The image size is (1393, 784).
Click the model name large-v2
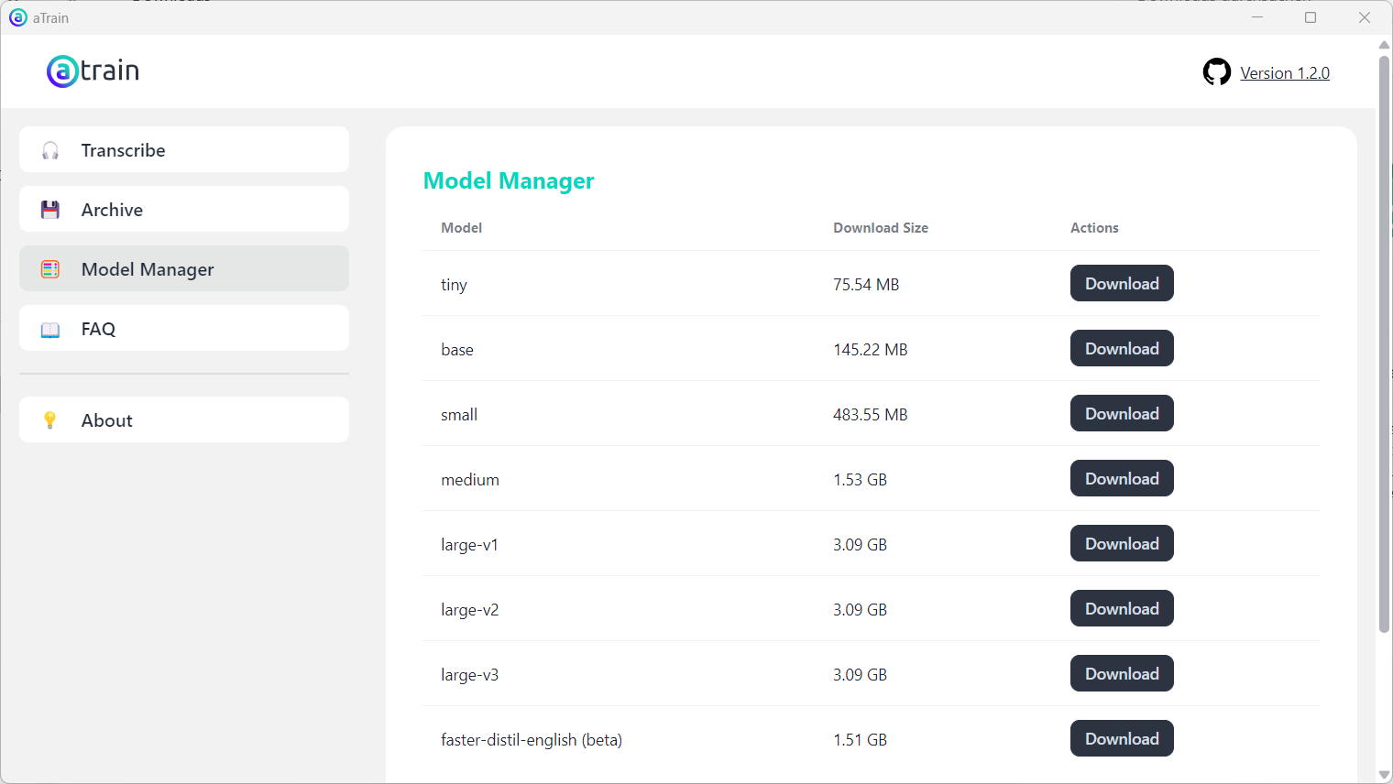coord(470,610)
